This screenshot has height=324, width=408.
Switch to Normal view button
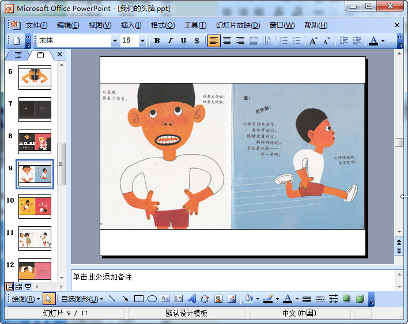9,287
